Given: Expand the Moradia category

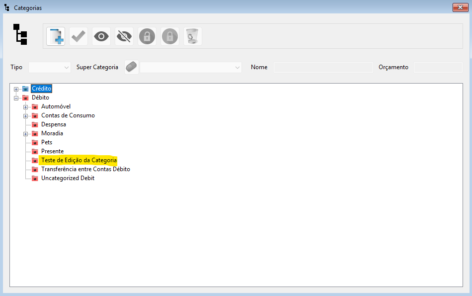Looking at the screenshot, I should click(26, 134).
